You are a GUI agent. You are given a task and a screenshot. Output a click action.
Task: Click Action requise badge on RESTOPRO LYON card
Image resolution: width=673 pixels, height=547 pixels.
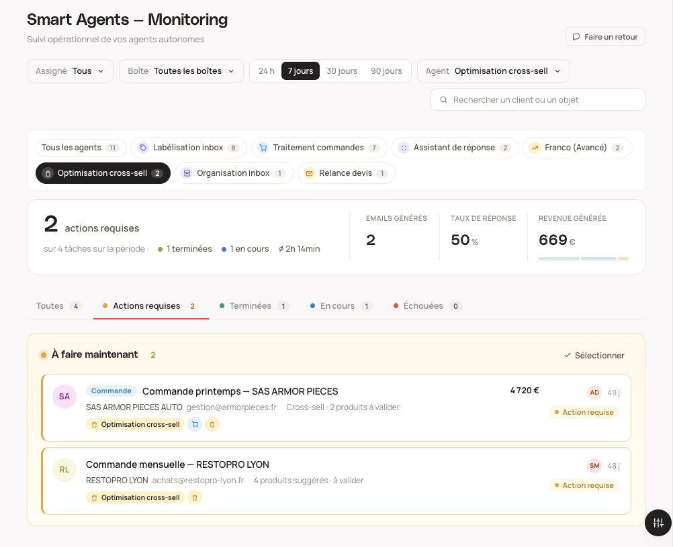(584, 486)
